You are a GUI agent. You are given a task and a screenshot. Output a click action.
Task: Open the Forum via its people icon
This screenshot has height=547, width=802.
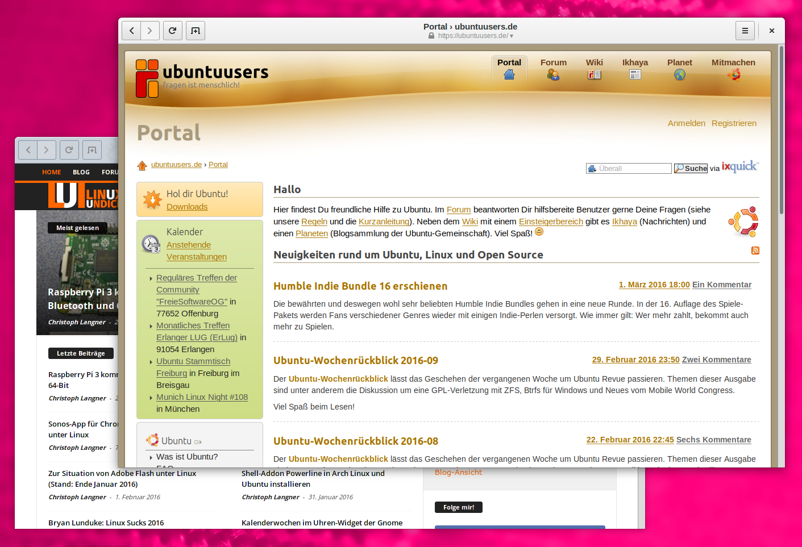(552, 74)
